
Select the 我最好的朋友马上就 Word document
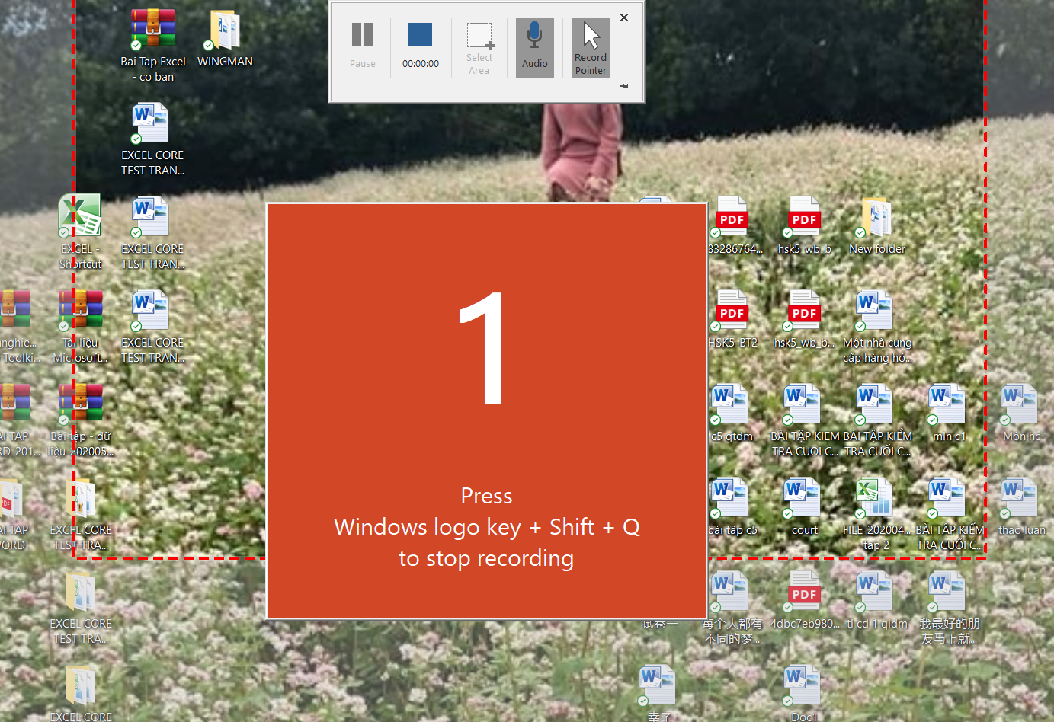[949, 608]
